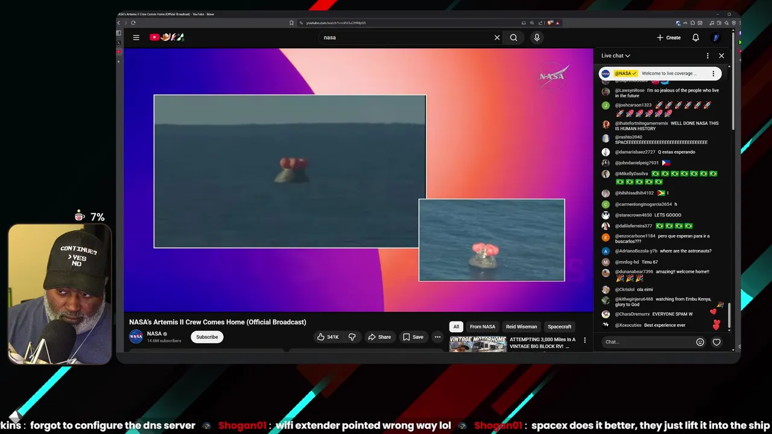The image size is (772, 434).
Task: Select the All filter chip
Action: pos(456,327)
